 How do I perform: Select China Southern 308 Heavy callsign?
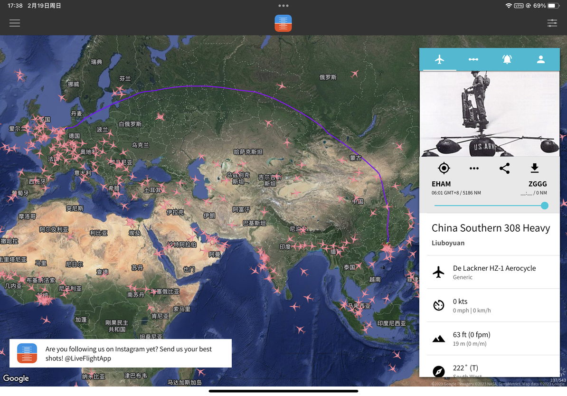point(491,228)
